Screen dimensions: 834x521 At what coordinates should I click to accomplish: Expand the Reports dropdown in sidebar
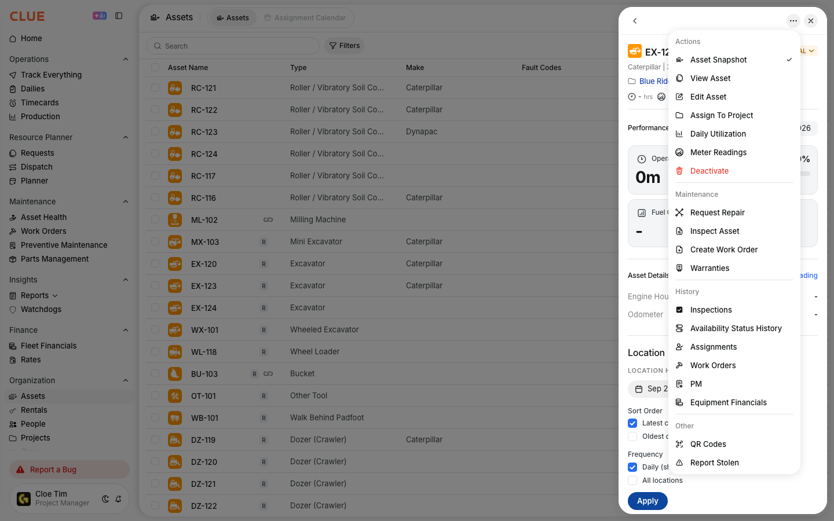pyautogui.click(x=55, y=296)
